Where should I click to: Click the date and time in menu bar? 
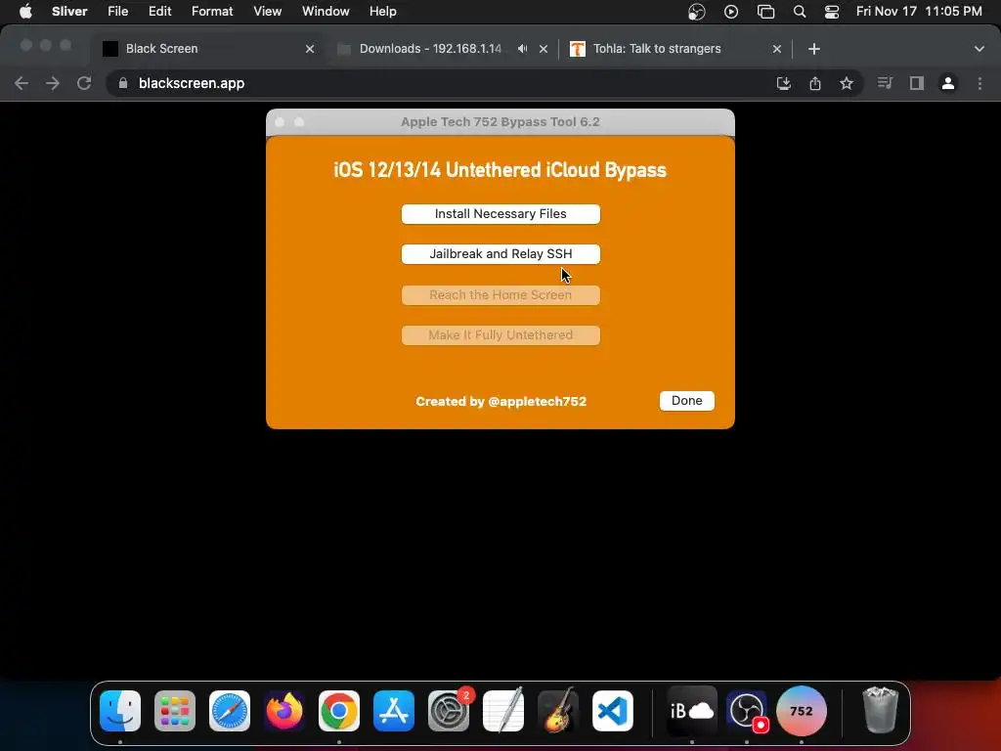click(919, 12)
